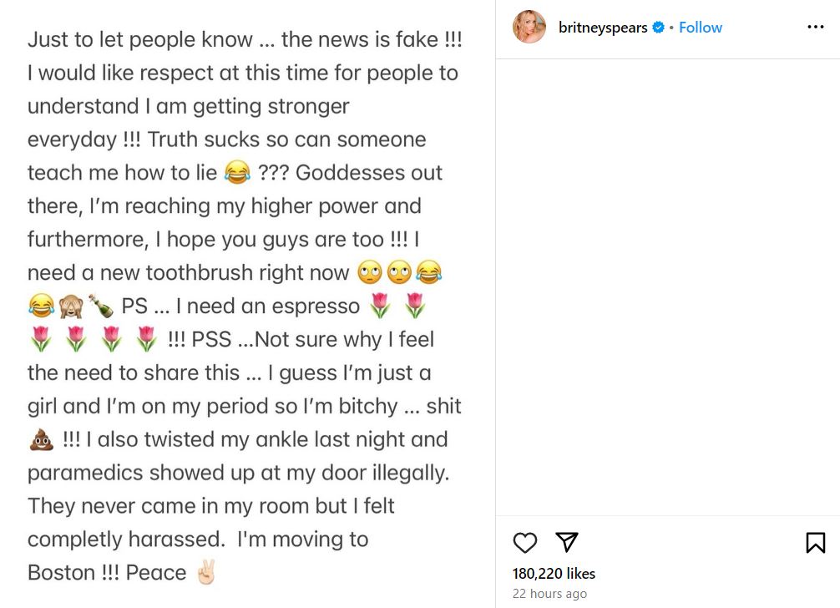Follow the britneyspears account
Viewport: 840px width, 608px height.
click(x=700, y=28)
